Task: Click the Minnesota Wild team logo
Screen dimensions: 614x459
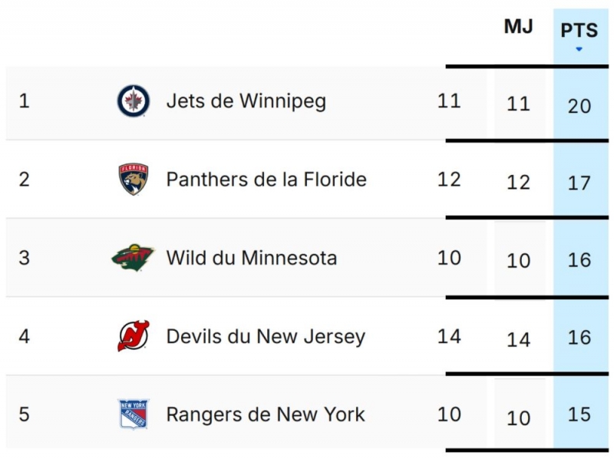Action: click(x=132, y=258)
